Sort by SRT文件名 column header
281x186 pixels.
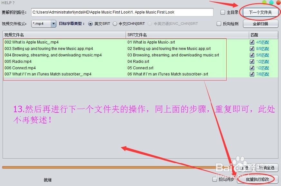[187, 35]
